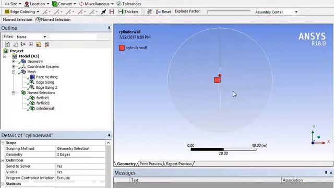Pin the Messages panel
The width and height of the screenshot is (334, 188).
(326, 173)
